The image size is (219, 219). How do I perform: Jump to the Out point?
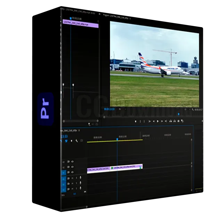[166, 121]
